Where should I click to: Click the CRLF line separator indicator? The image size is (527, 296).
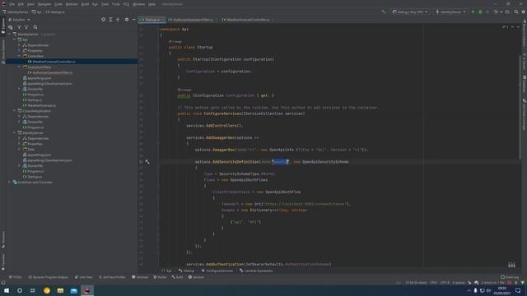[x=433, y=283]
